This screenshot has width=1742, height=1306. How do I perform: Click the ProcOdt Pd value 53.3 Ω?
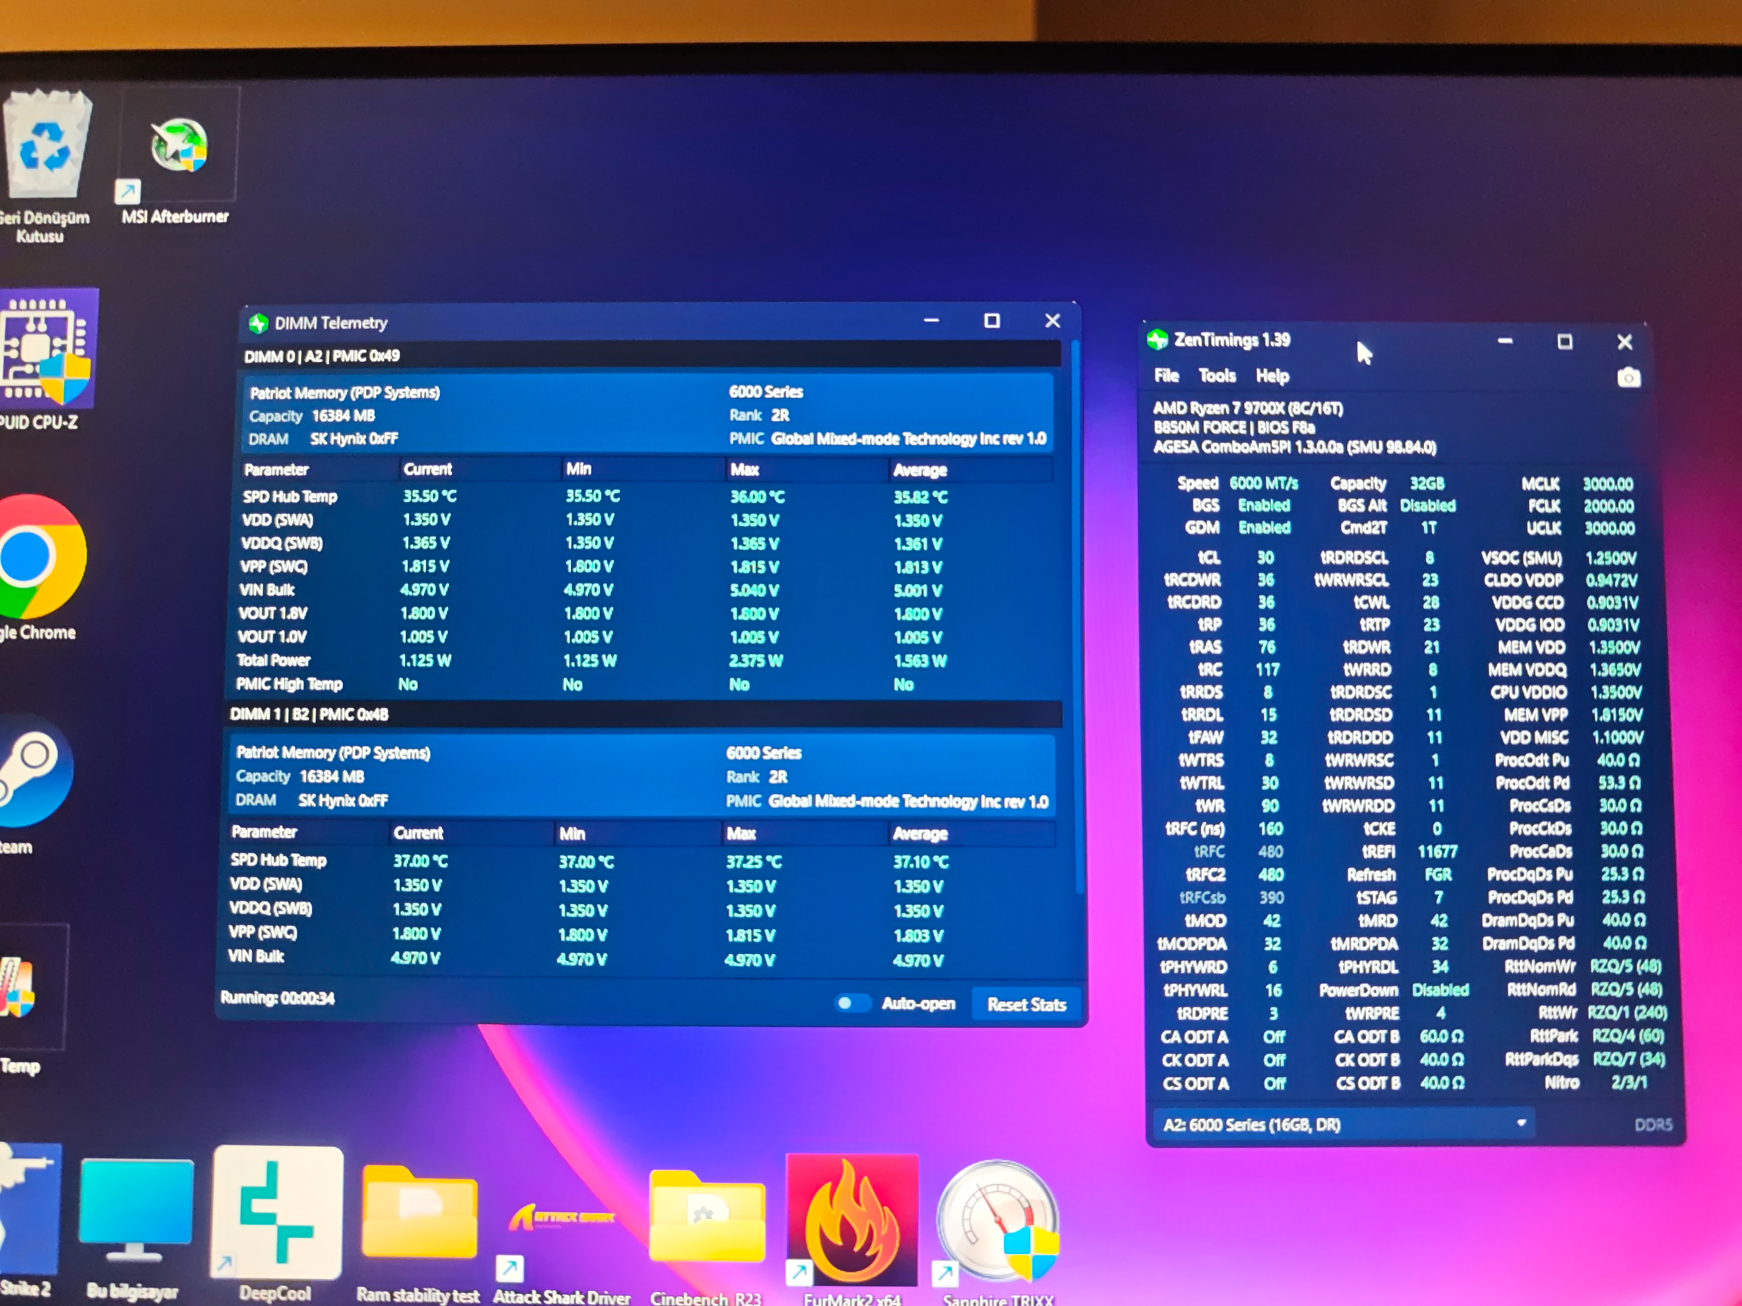coord(1619,782)
